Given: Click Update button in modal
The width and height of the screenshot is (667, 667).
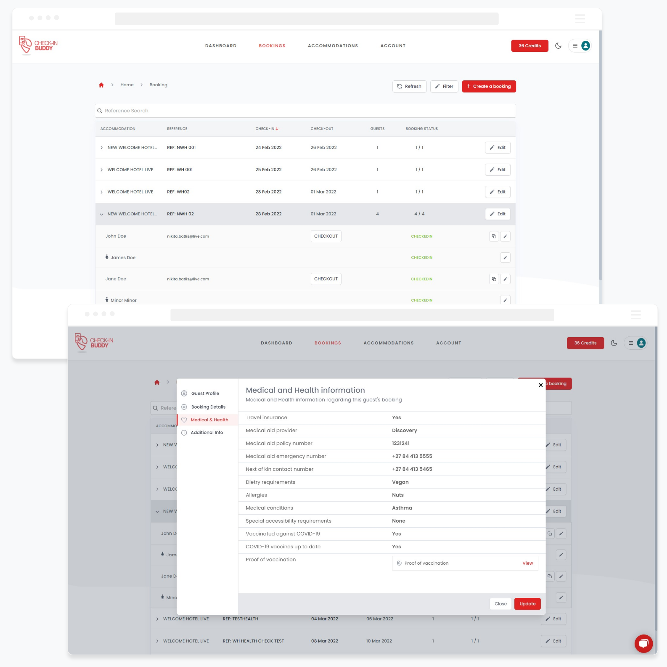Looking at the screenshot, I should (527, 604).
